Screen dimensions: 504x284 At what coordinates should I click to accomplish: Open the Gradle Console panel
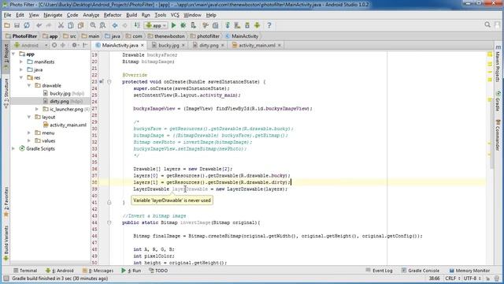[420, 271]
